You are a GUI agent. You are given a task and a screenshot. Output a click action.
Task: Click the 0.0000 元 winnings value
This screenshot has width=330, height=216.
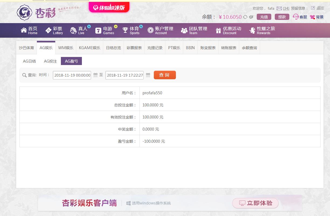coord(151,129)
